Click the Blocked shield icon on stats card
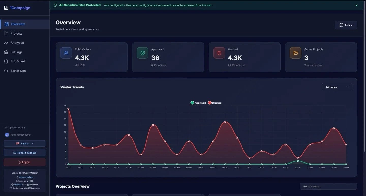Image resolution: width=366 pixels, height=196 pixels. (219, 53)
